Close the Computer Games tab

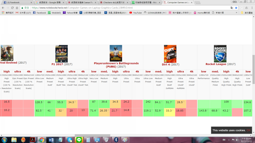tap(192, 2)
